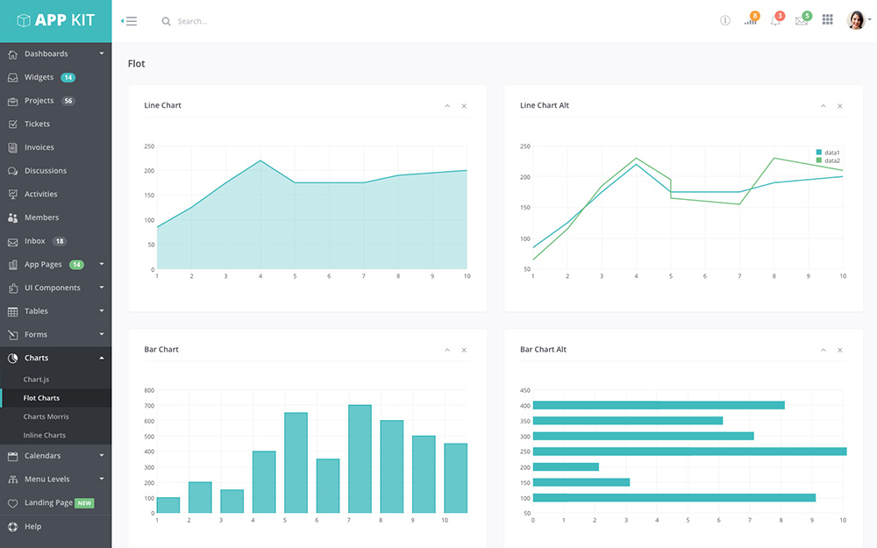This screenshot has width=877, height=548.
Task: Collapse the Line Chart panel
Action: click(x=447, y=106)
